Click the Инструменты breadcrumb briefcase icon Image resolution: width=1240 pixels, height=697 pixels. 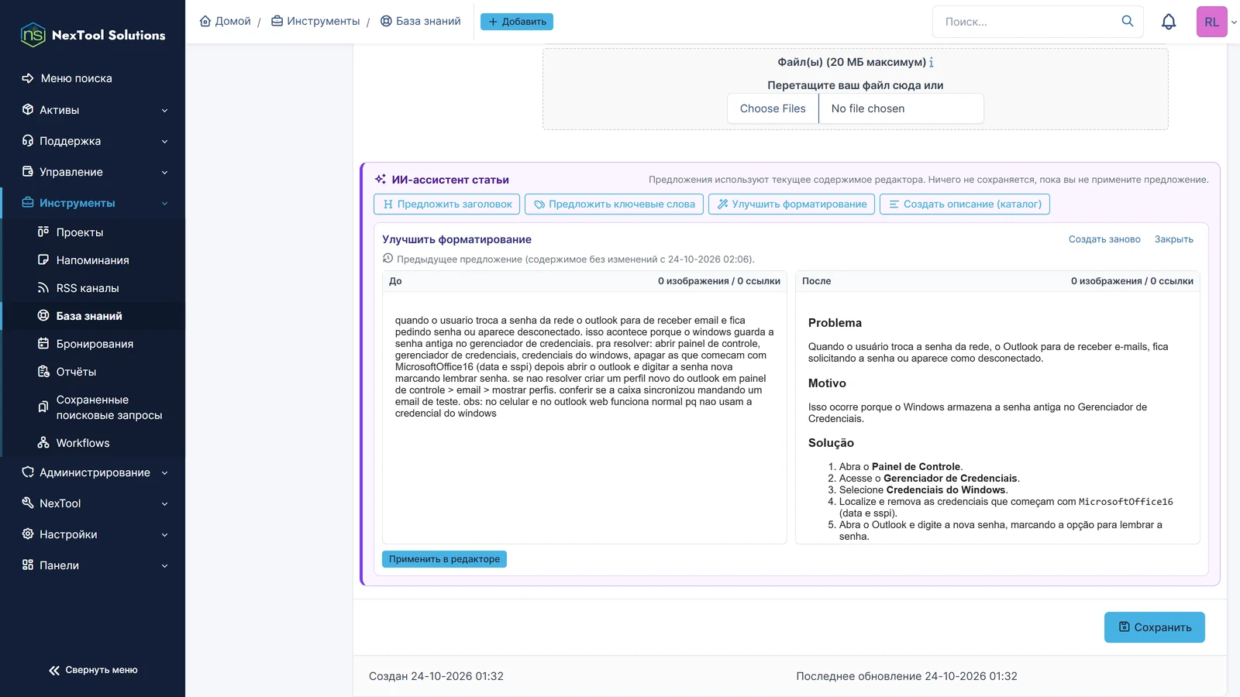click(277, 21)
